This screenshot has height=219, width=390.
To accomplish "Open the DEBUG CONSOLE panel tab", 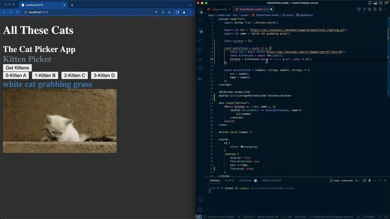I will click(x=271, y=181).
